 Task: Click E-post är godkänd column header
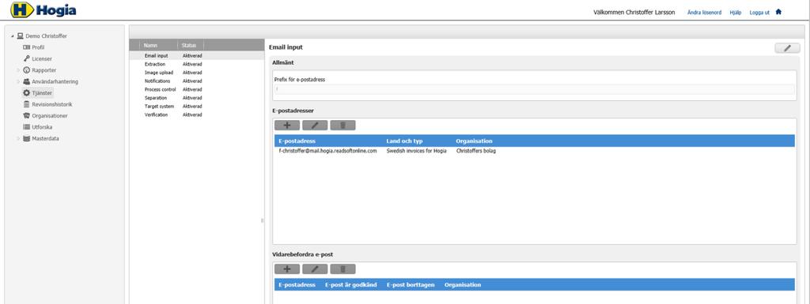coord(350,285)
